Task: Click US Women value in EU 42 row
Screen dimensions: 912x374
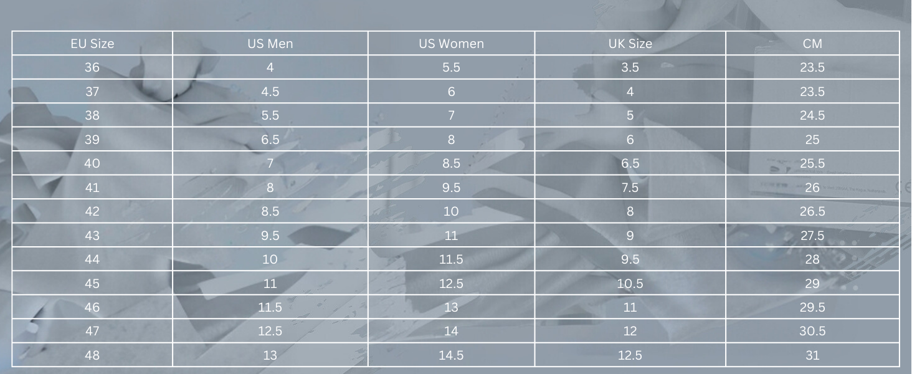Action: (451, 211)
